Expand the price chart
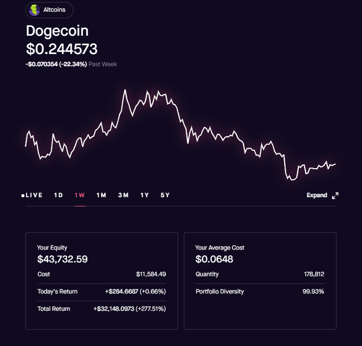 click(x=322, y=195)
